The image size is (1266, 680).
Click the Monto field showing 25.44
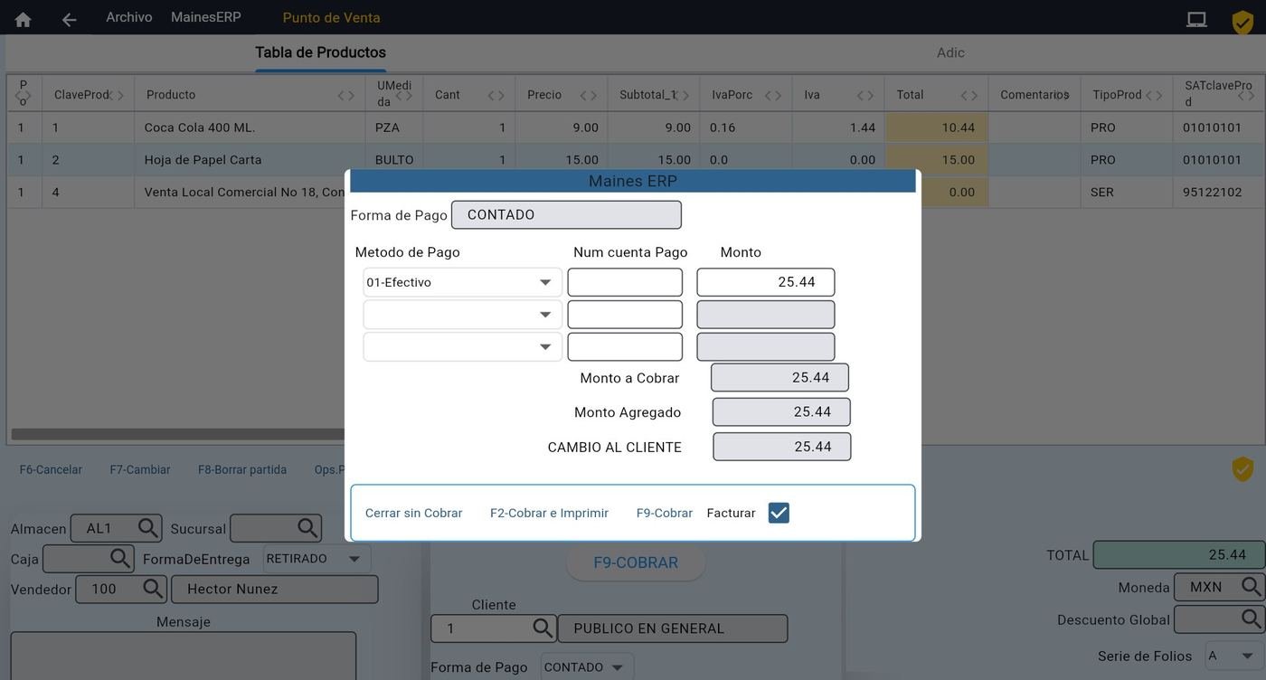766,282
